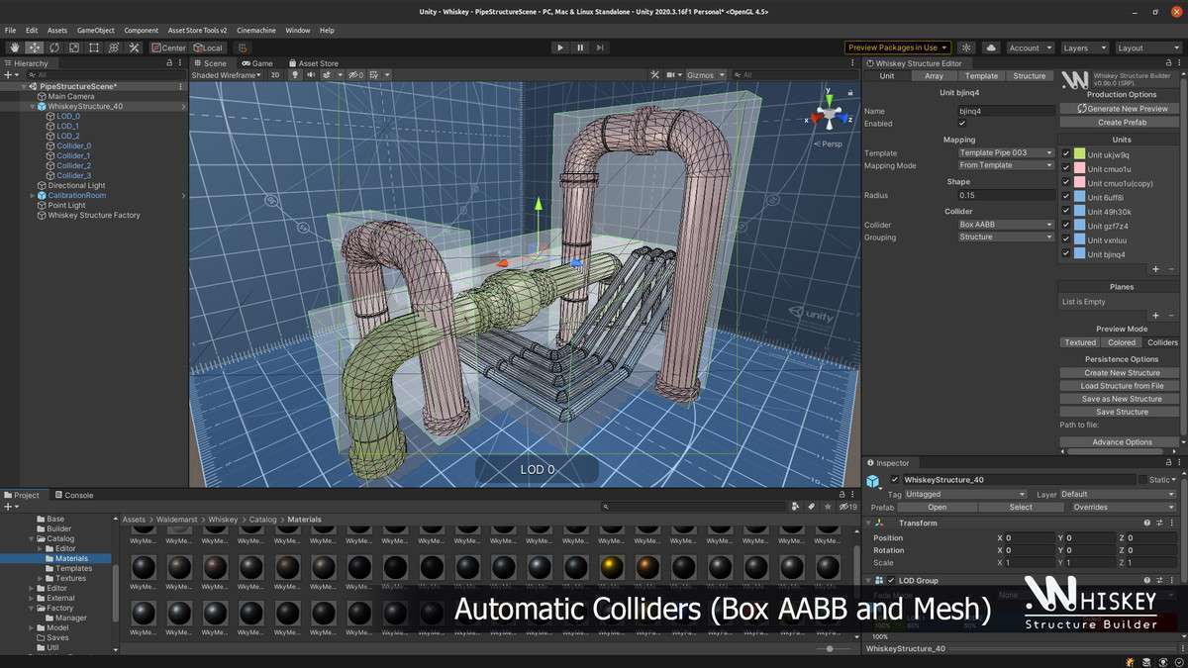Collapse WhiskeyStructure_40 in Hierarchy

coord(33,106)
